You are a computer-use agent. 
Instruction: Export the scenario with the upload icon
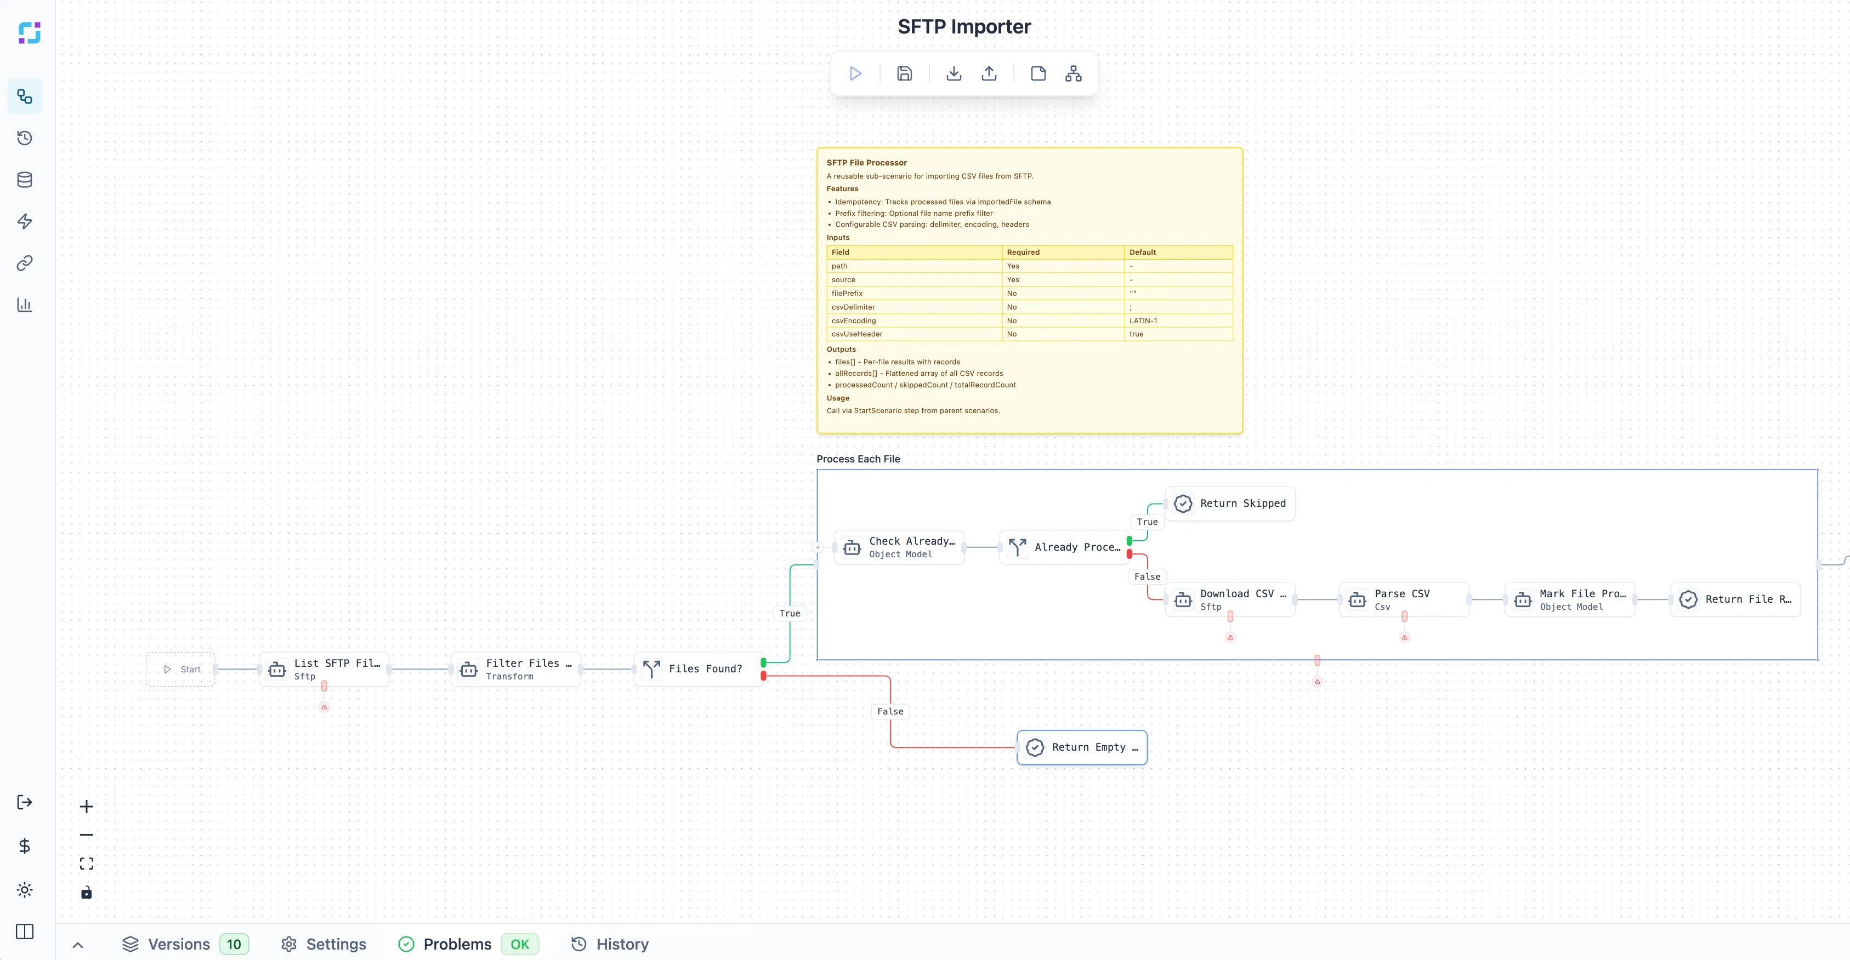pos(989,73)
